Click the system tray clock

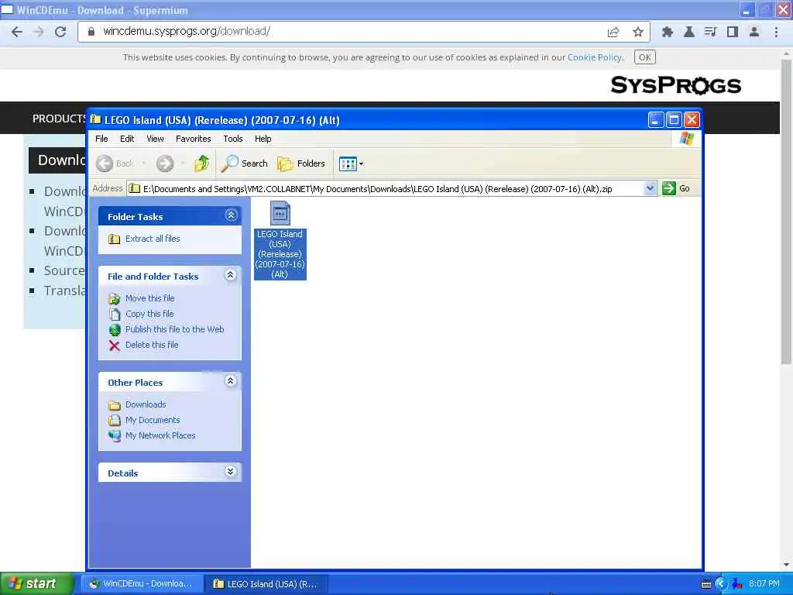click(x=764, y=584)
